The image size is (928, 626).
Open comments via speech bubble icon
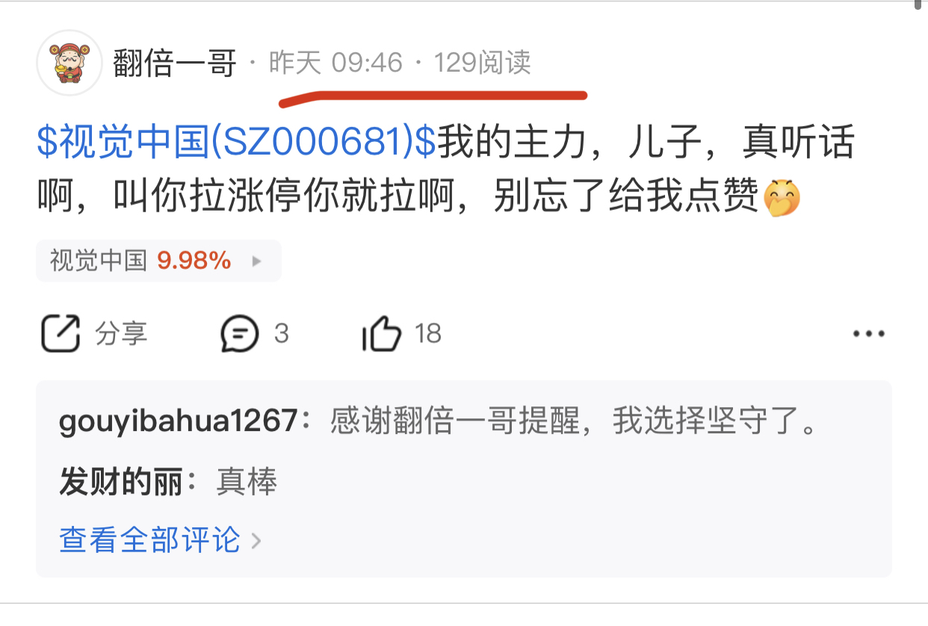(240, 333)
